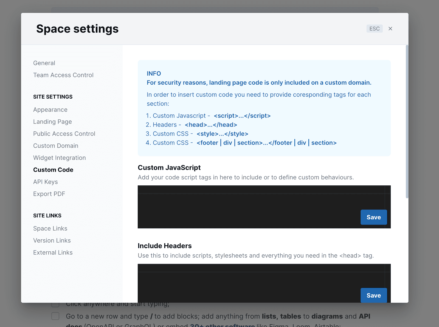Select Landing Page in sidebar
Image resolution: width=439 pixels, height=327 pixels.
point(52,122)
